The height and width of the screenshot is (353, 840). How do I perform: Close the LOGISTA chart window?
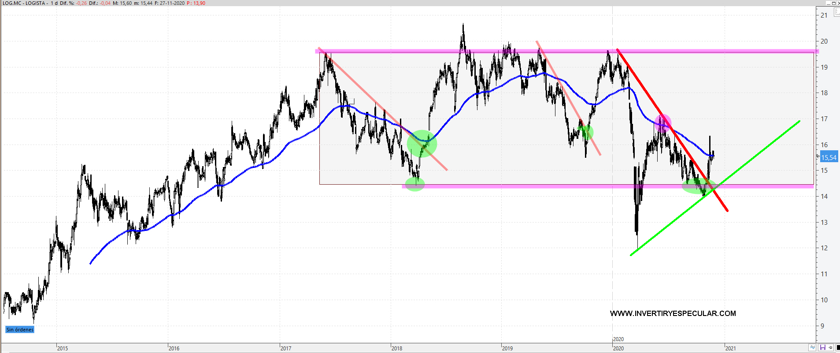click(838, 3)
